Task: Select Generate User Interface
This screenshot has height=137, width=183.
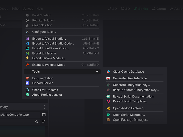Action: [x=135, y=78]
